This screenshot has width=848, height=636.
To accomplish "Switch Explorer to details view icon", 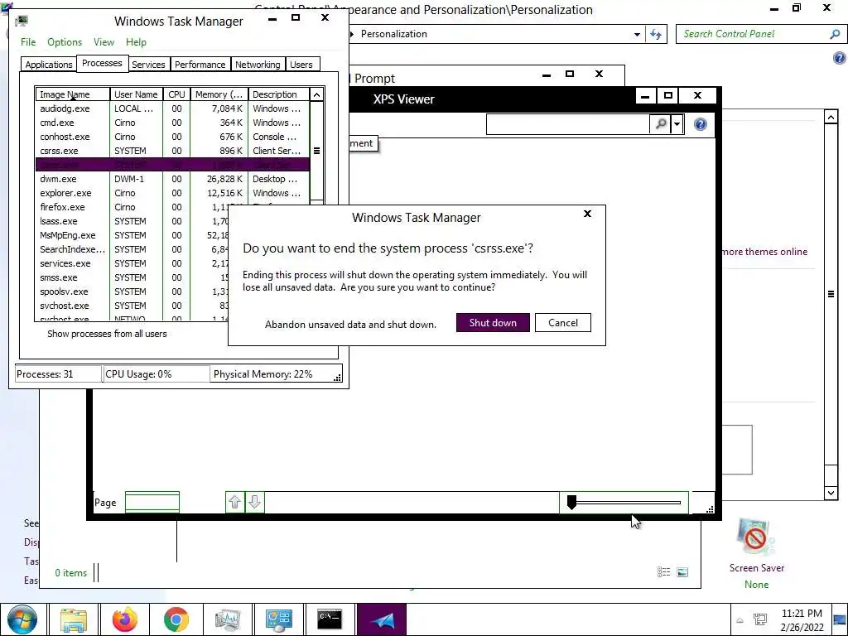I will point(663,571).
